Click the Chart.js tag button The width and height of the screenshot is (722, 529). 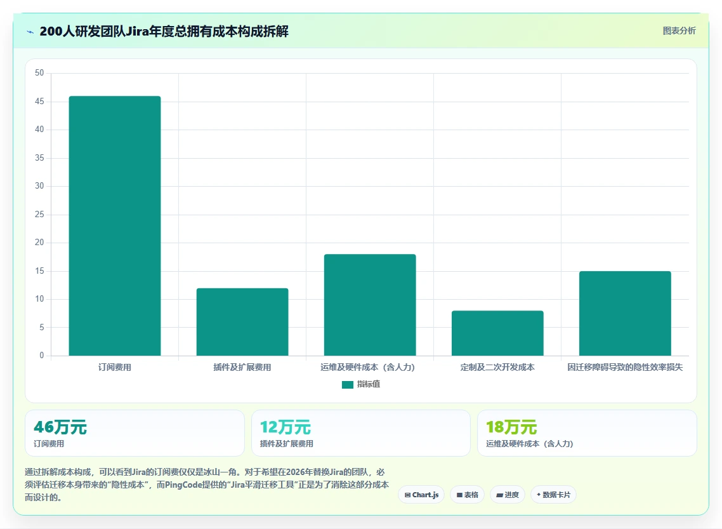pyautogui.click(x=421, y=495)
